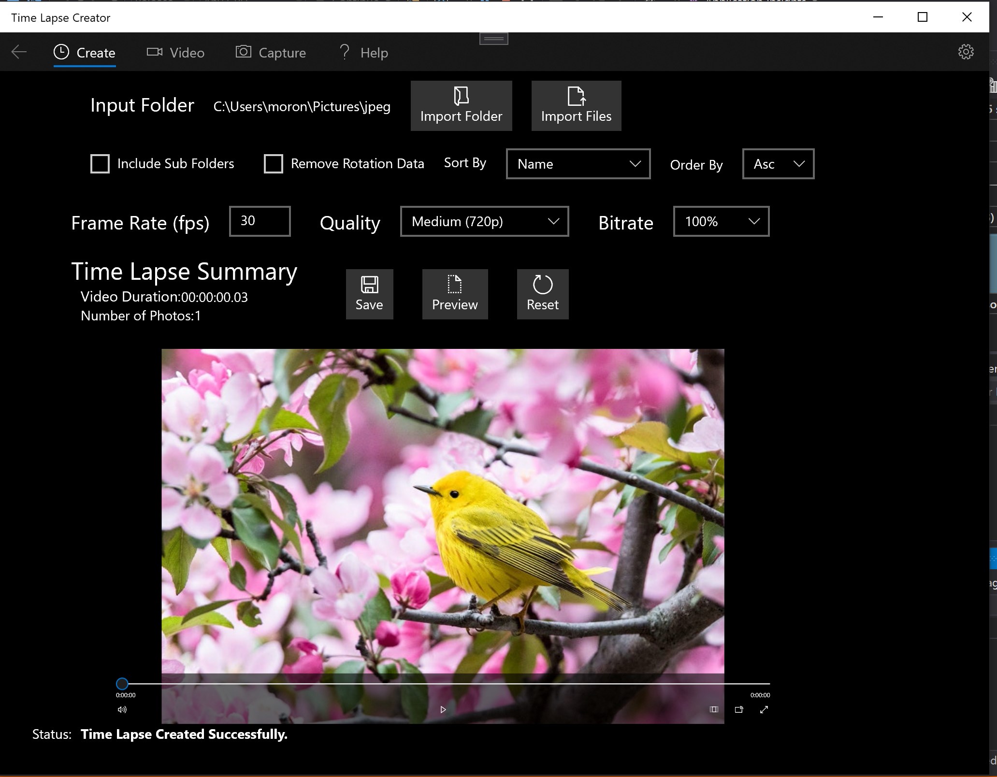Expand the Order By Asc dropdown
The height and width of the screenshot is (777, 997).
tap(778, 164)
